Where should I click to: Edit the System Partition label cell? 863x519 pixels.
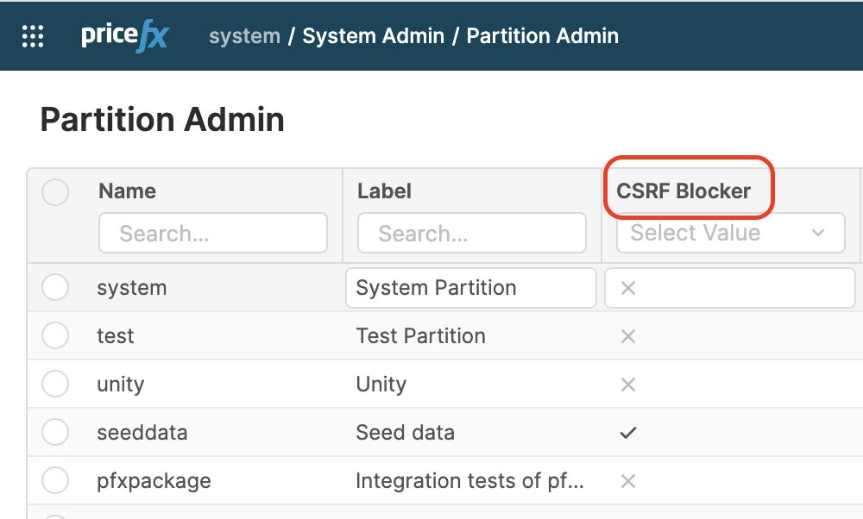point(470,288)
